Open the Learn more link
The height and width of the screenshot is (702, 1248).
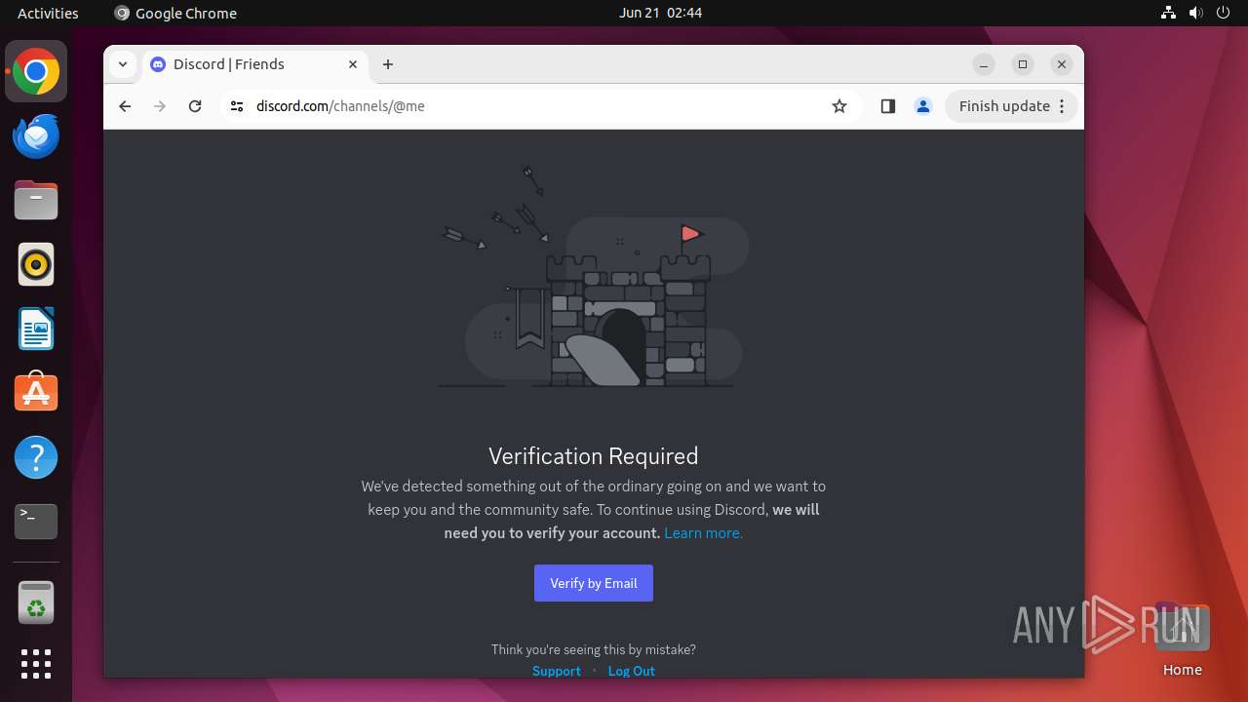pyautogui.click(x=703, y=533)
